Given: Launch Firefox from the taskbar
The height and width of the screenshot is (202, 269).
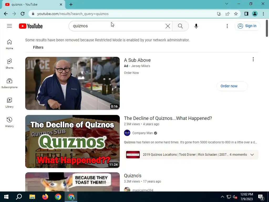Looking at the screenshot, I should [45, 197].
